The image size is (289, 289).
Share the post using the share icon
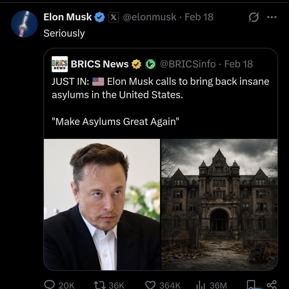point(272,284)
